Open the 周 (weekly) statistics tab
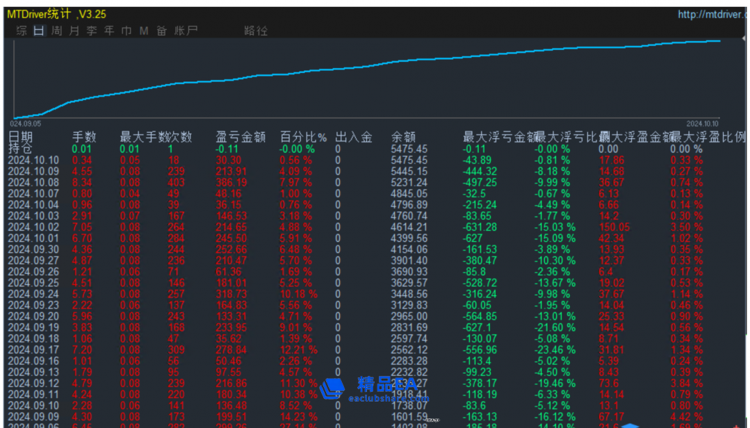 click(56, 31)
